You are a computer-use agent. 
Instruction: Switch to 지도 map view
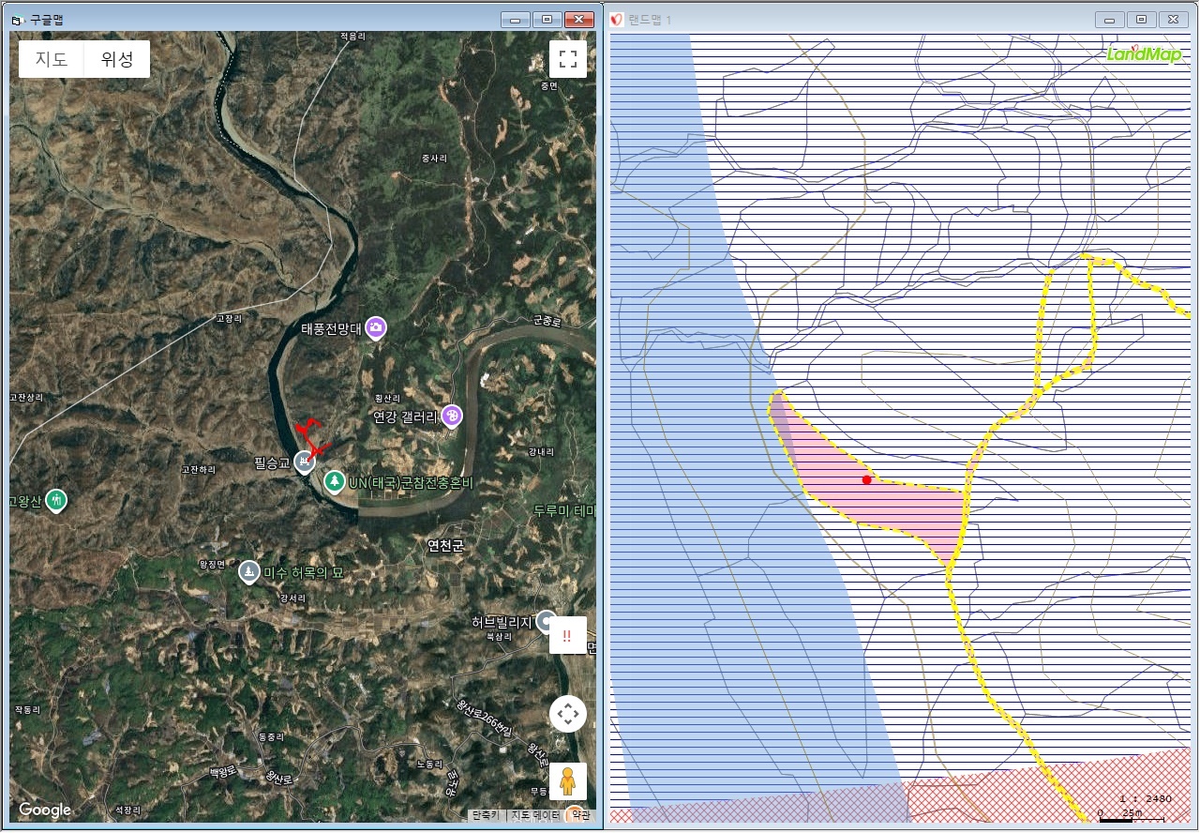[52, 59]
